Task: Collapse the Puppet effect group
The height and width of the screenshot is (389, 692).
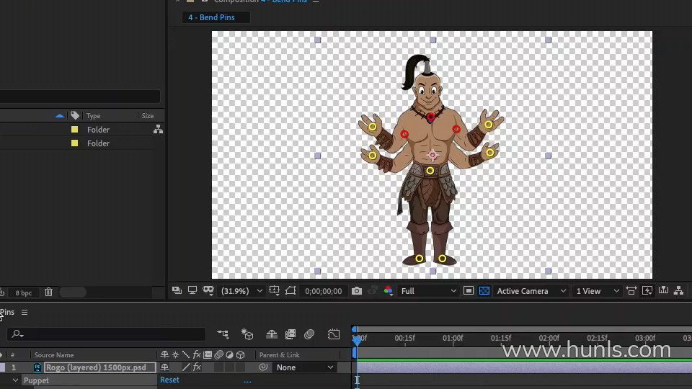Action: (15, 380)
